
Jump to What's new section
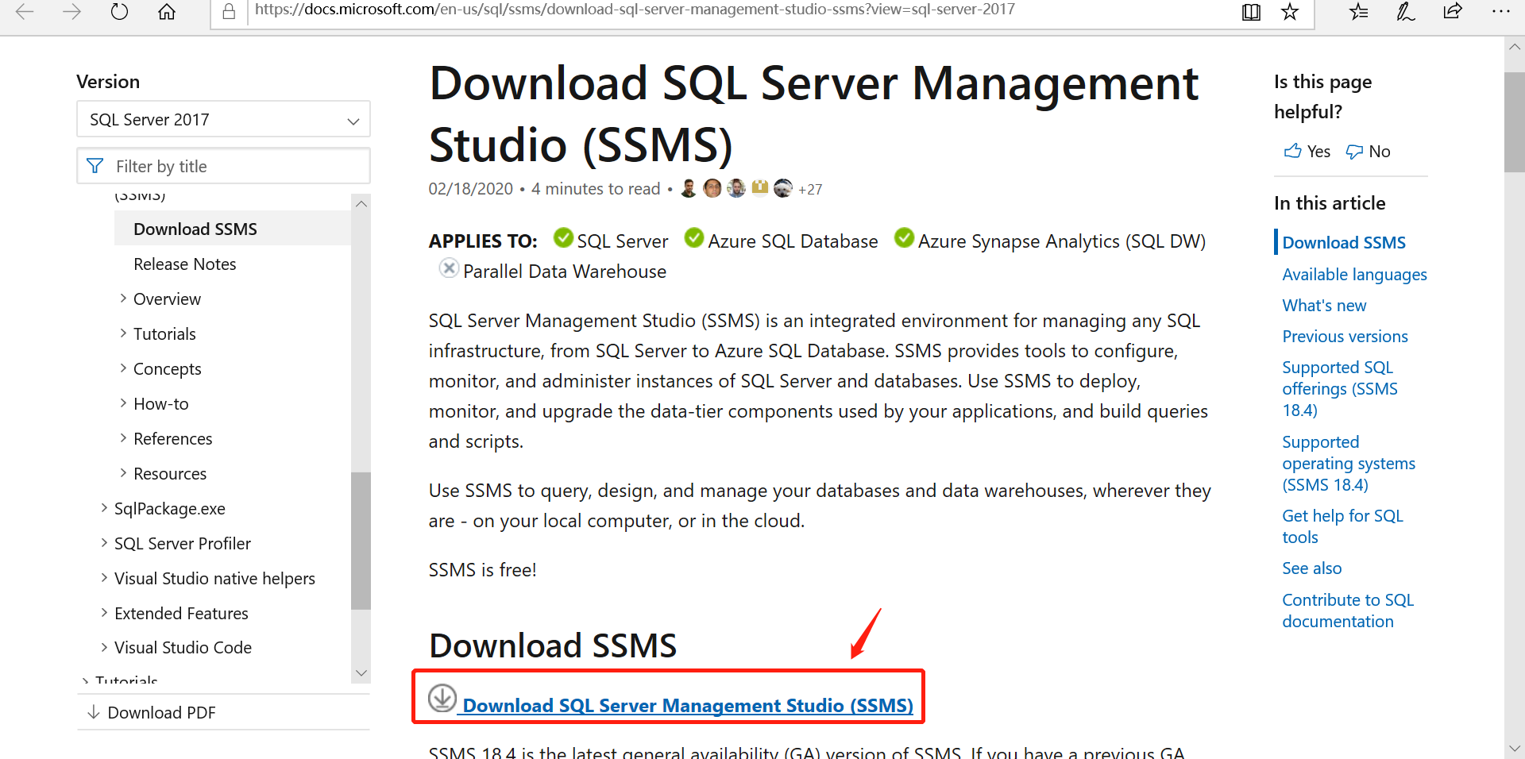click(1324, 305)
